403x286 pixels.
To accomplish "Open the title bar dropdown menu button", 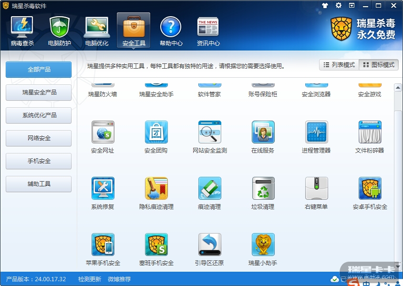I will click(351, 5).
